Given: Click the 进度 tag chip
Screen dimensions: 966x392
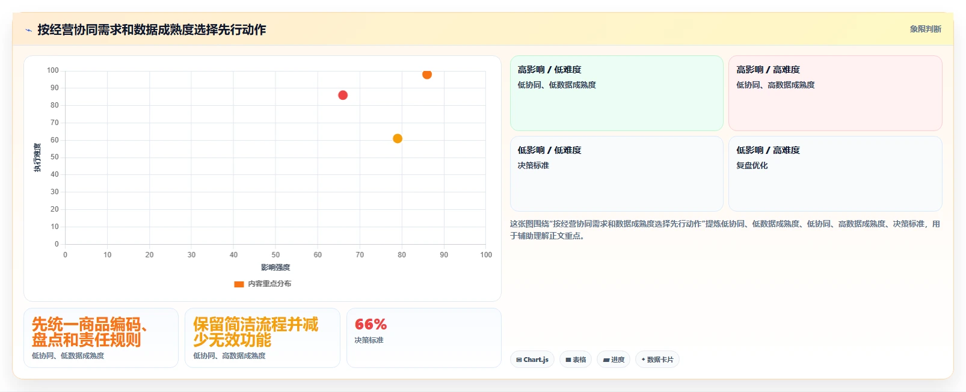Looking at the screenshot, I should [614, 360].
